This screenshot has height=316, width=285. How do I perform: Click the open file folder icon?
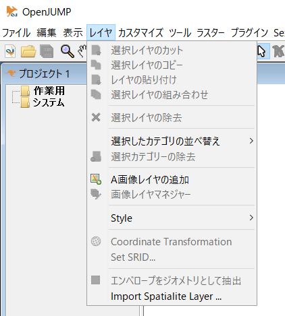tap(28, 51)
